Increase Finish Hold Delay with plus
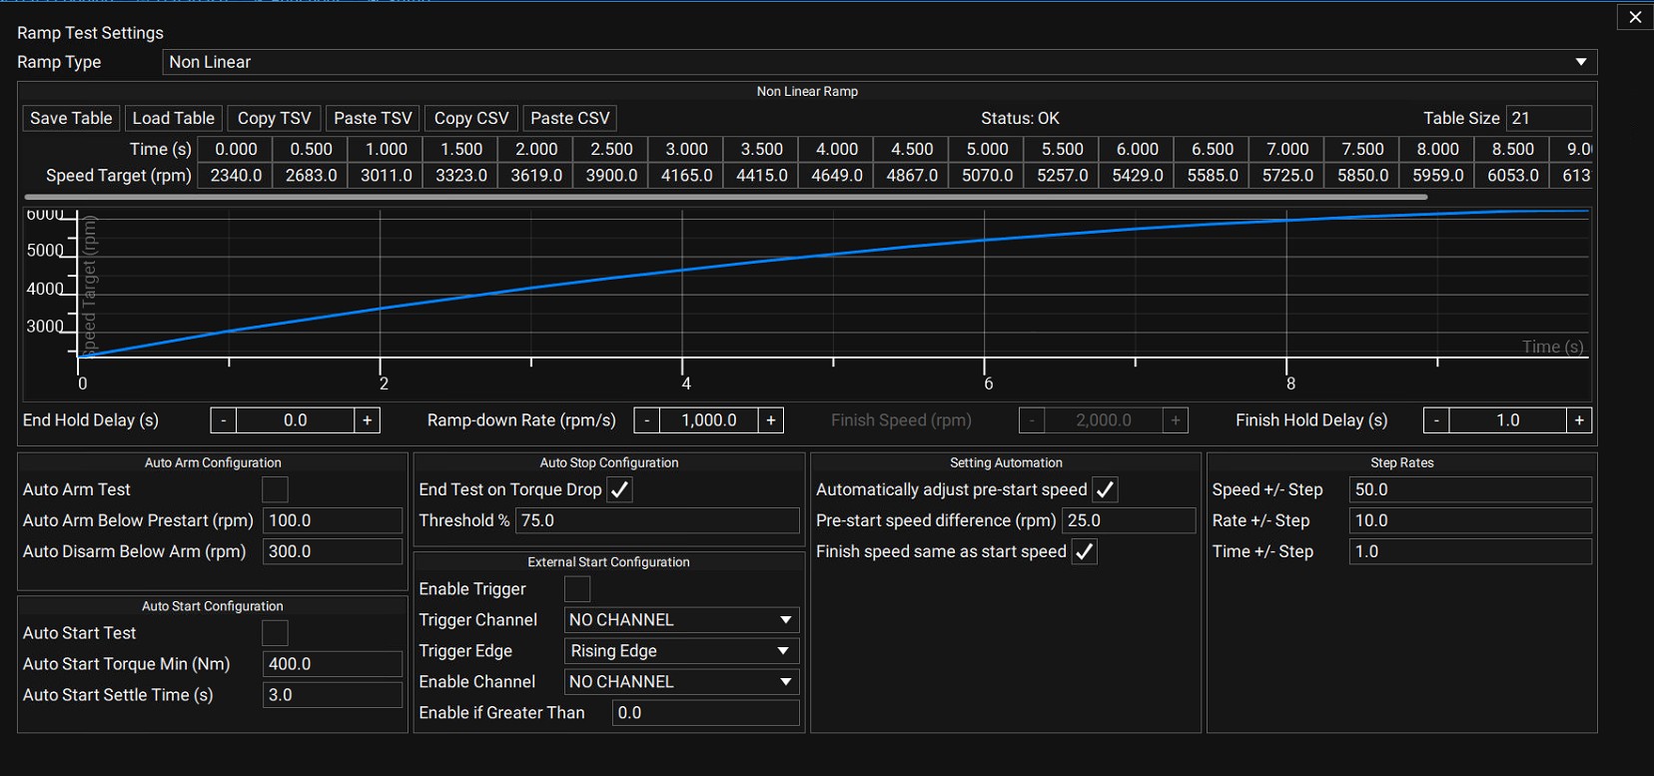Screen dimensions: 1654x776 pyautogui.click(x=1579, y=420)
